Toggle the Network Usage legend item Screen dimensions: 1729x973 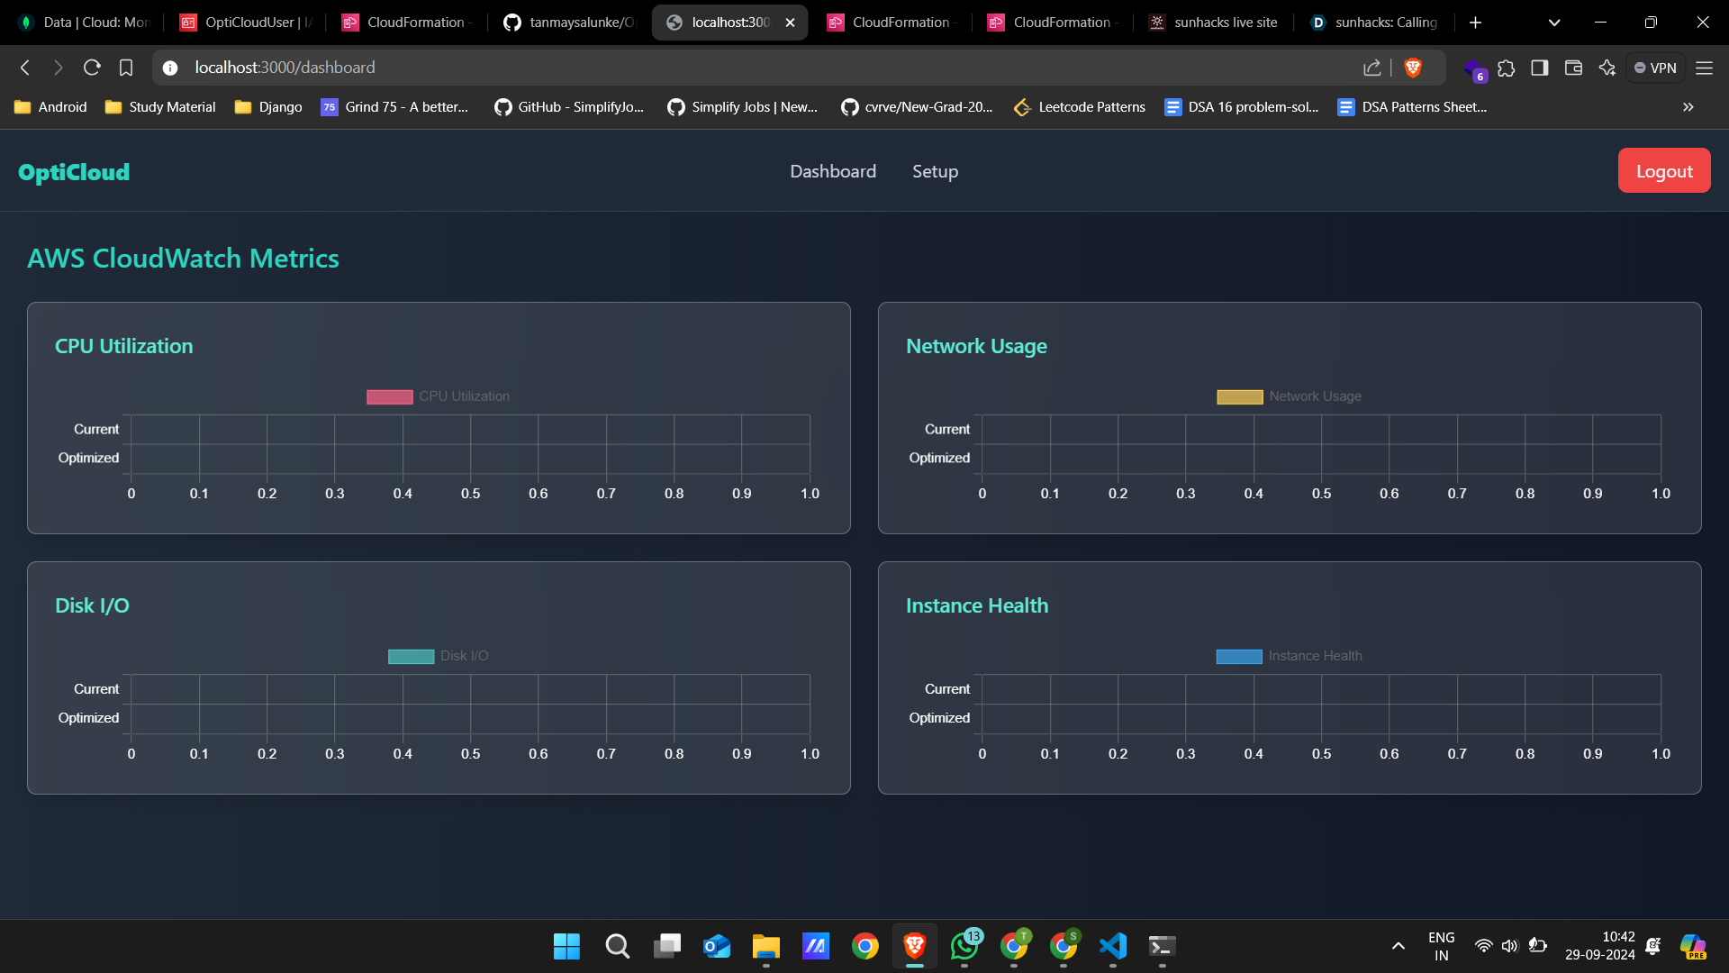[x=1289, y=396]
